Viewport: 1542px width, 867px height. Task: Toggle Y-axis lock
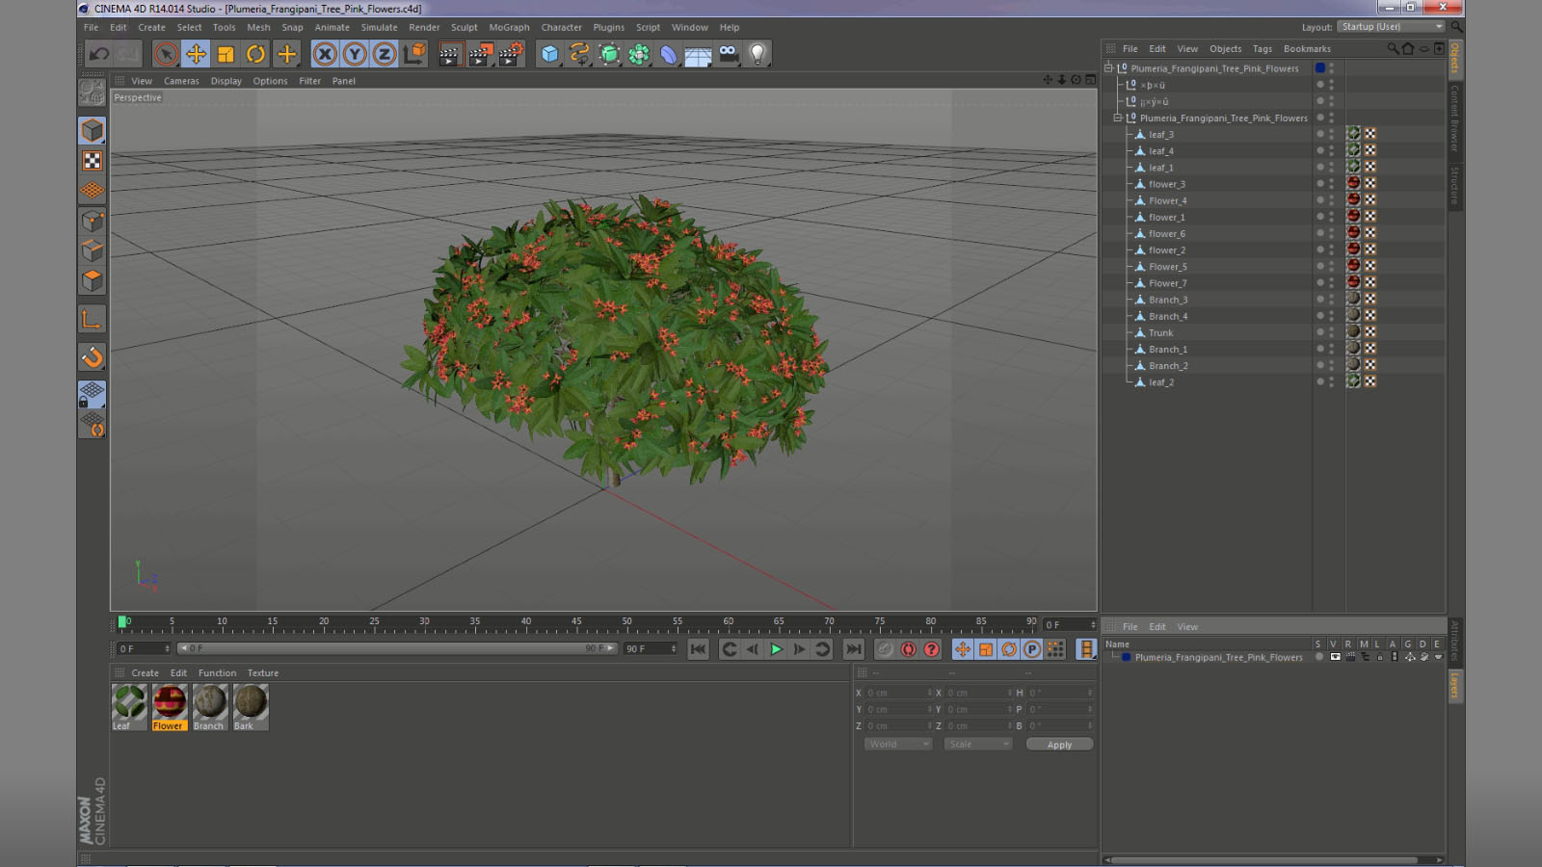click(x=355, y=54)
